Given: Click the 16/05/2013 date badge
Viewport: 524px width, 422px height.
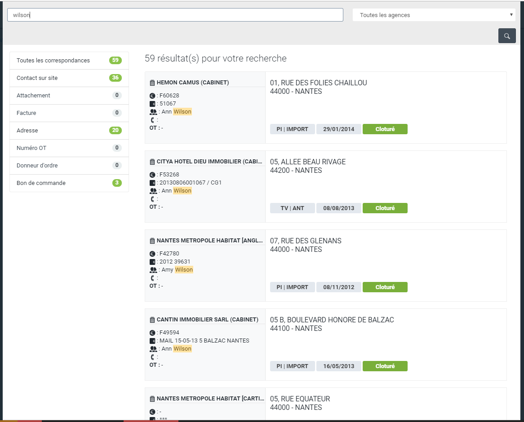Looking at the screenshot, I should (x=338, y=366).
